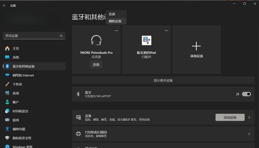Click the 已配对 status text

coord(147,57)
